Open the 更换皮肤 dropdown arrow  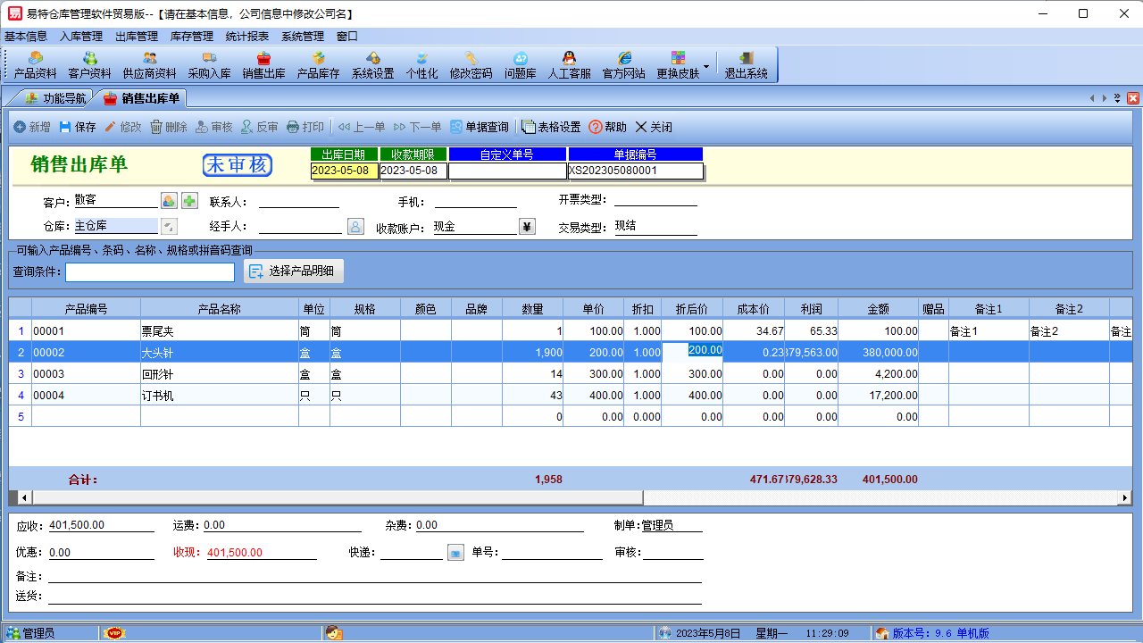[x=706, y=66]
